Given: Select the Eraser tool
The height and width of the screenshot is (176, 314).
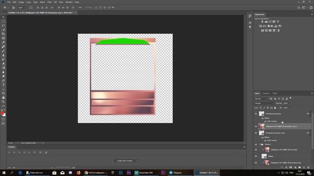Looking at the screenshot, I should point(3,64).
